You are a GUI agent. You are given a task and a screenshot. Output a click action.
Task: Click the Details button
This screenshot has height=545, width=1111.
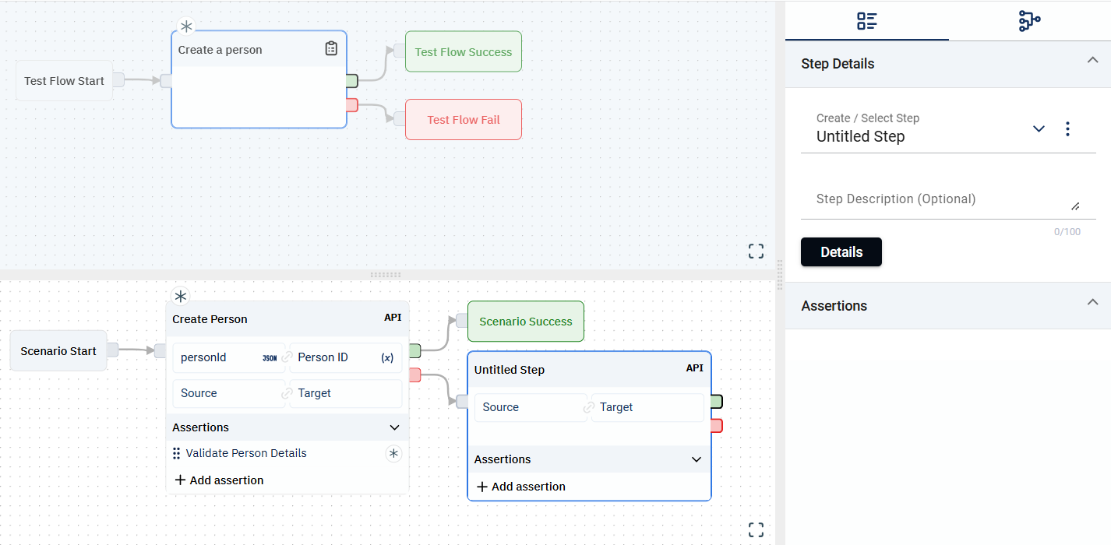(x=841, y=252)
